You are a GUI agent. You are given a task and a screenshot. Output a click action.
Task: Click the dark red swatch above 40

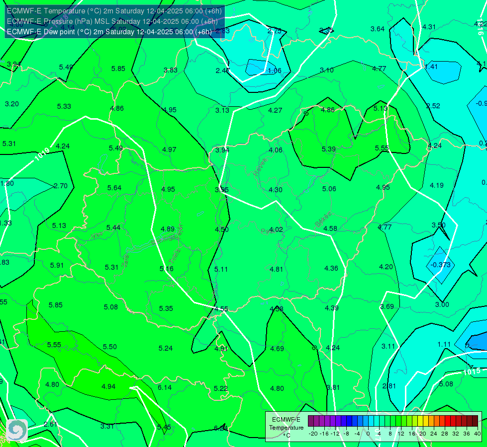[475, 421]
